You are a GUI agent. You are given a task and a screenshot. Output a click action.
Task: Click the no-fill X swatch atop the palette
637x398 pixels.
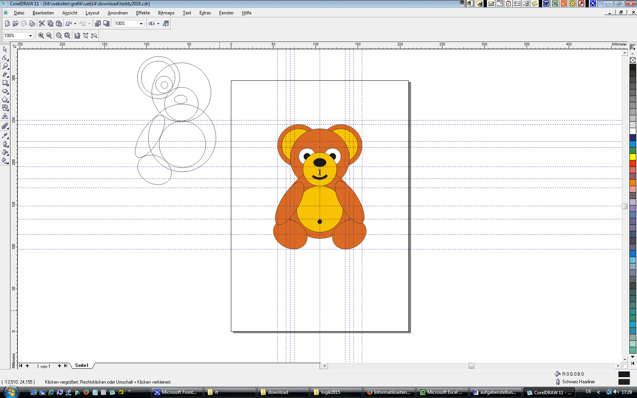click(633, 60)
